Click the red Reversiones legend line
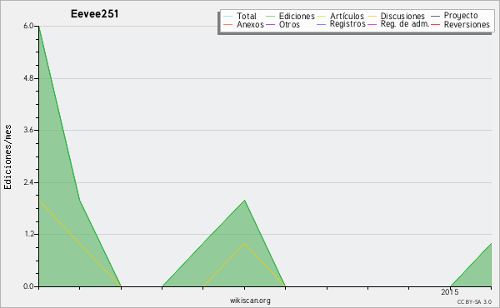Screen dimensions: 500x308 click(435, 24)
